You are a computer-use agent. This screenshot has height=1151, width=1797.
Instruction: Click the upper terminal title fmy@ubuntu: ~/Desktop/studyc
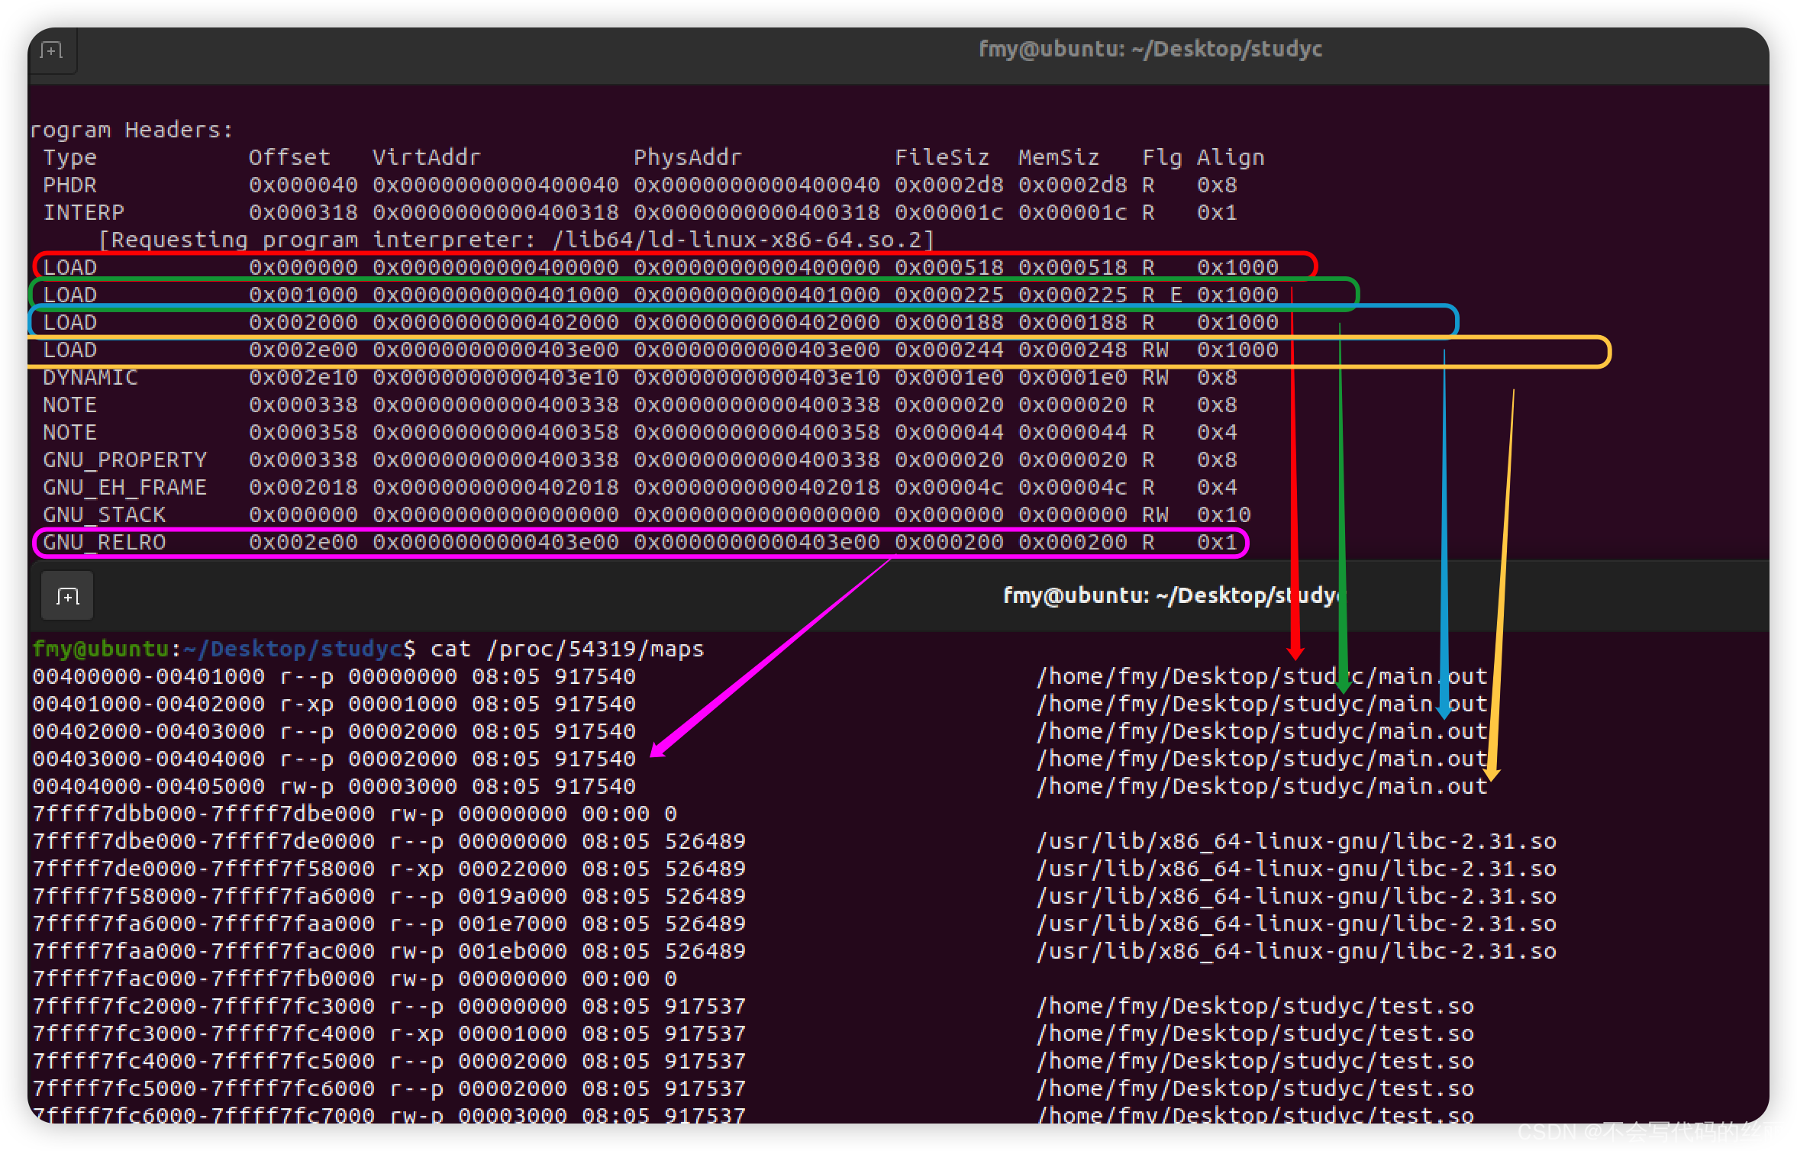[1150, 49]
